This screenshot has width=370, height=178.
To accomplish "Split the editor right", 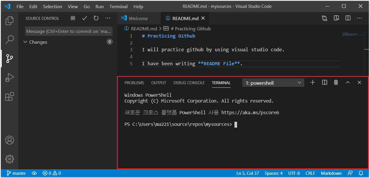I will (348, 18).
